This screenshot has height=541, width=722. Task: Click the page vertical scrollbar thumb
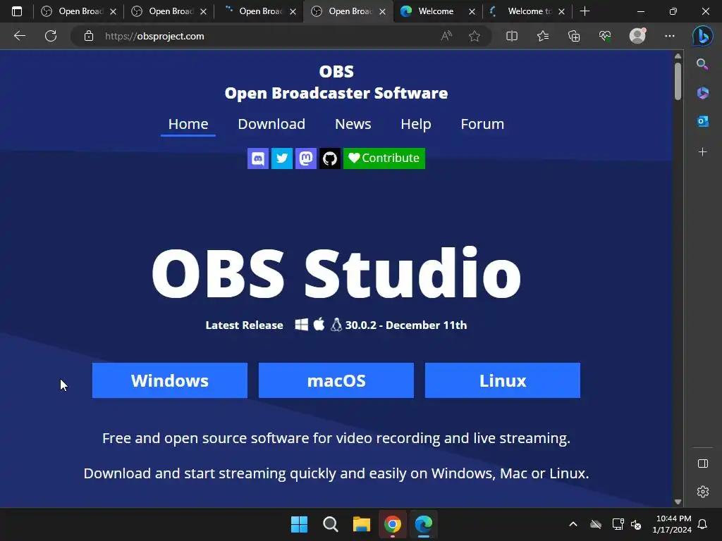click(x=678, y=80)
